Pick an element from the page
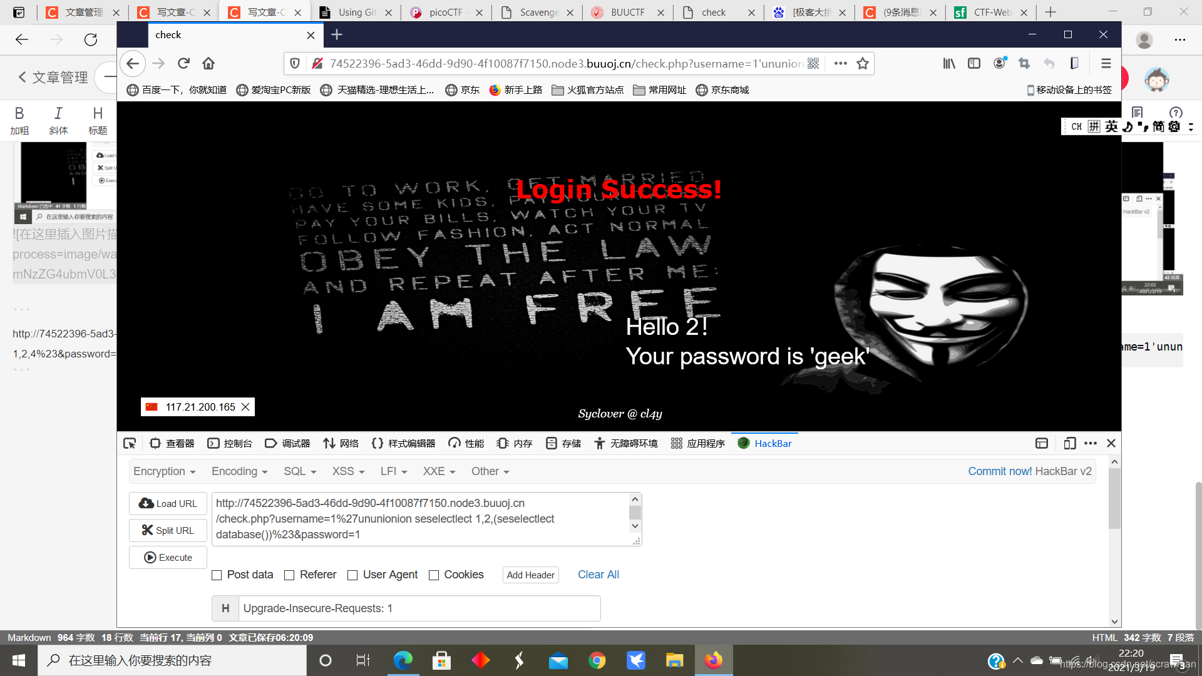 (130, 443)
